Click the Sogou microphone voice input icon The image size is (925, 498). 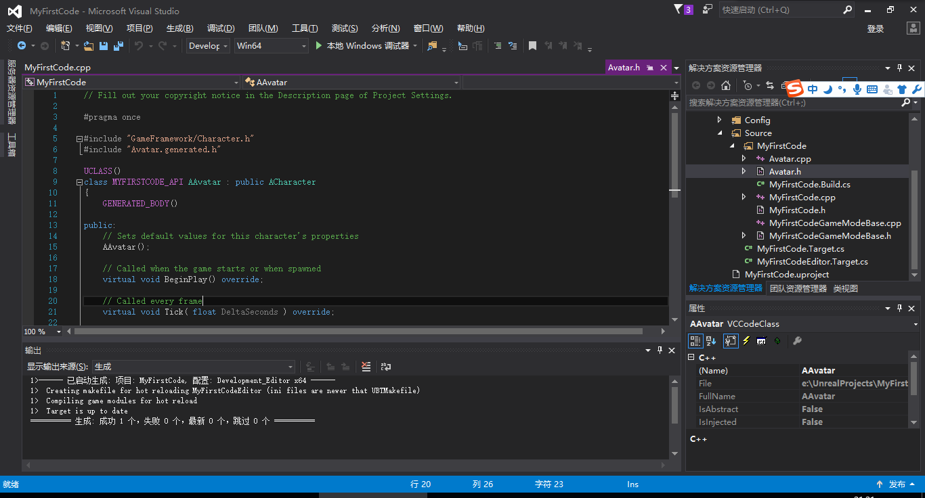pos(857,89)
